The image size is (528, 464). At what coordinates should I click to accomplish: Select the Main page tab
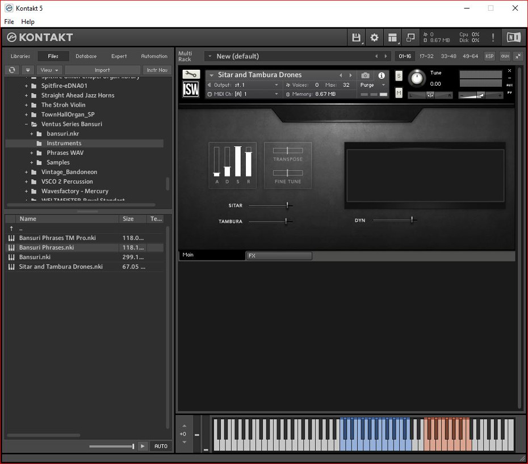[212, 255]
